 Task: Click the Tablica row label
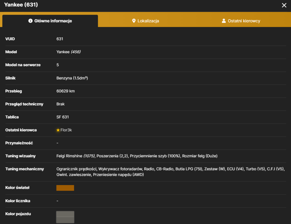click(x=12, y=117)
